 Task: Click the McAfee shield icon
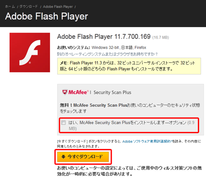pyautogui.click(x=65, y=92)
